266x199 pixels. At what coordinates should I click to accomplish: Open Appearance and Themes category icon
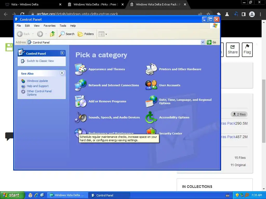click(81, 69)
